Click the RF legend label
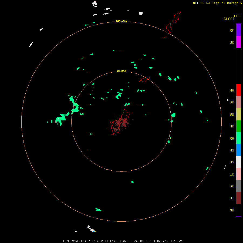This screenshot has height=243, width=243. 232,31
